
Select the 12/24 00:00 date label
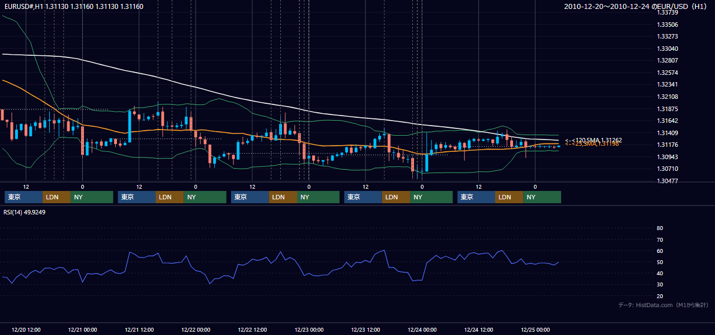[x=422, y=329]
